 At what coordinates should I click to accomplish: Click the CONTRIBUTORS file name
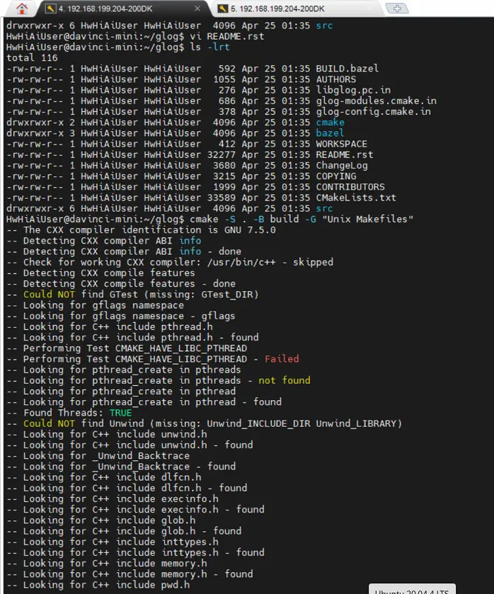point(350,187)
